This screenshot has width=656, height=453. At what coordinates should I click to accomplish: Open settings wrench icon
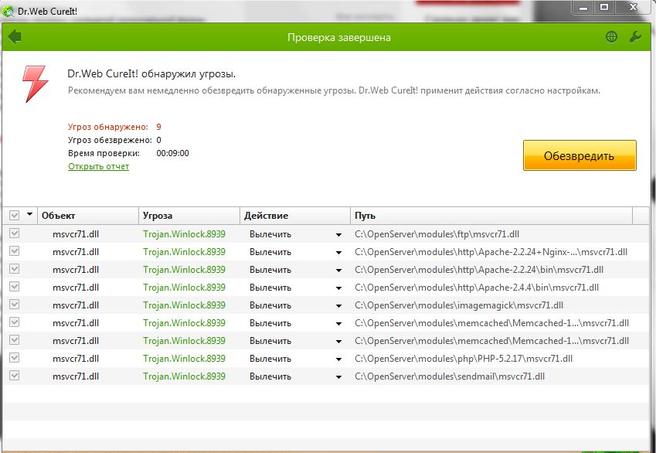636,37
